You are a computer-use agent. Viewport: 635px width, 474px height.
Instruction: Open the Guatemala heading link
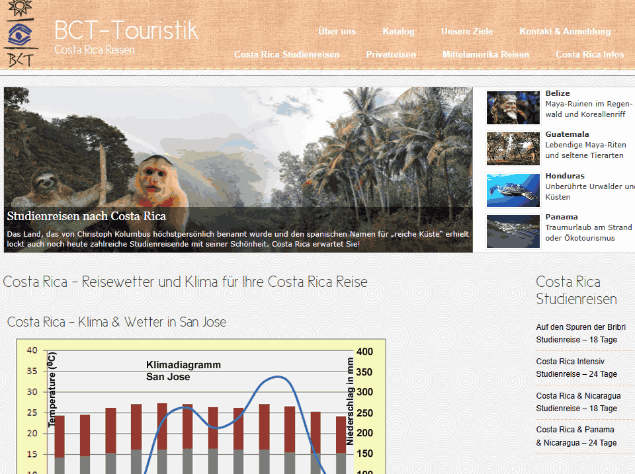[567, 134]
